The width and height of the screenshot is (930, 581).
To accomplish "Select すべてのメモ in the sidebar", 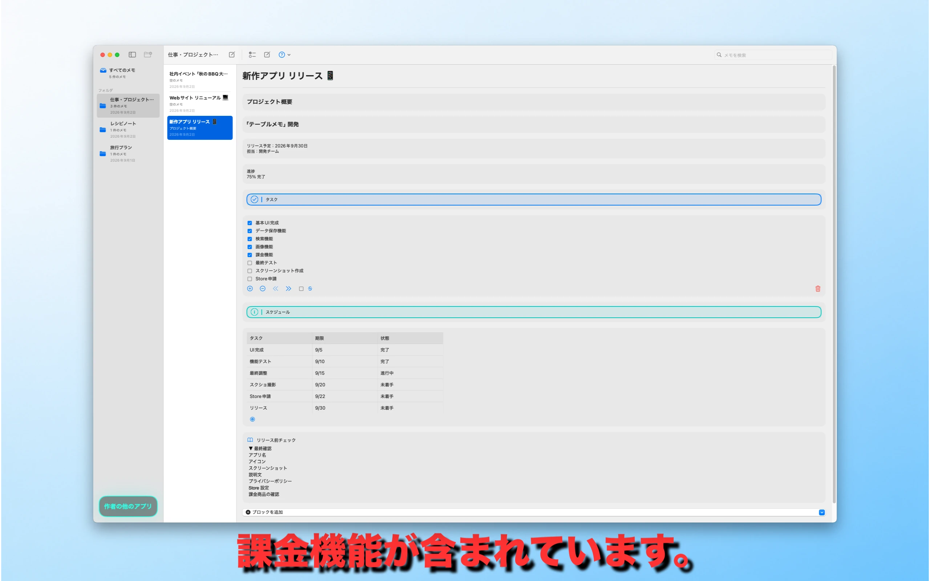I will pos(128,73).
